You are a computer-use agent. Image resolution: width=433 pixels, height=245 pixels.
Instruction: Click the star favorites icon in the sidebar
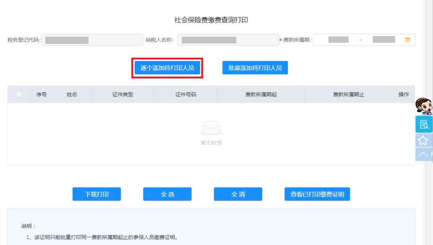tap(424, 140)
